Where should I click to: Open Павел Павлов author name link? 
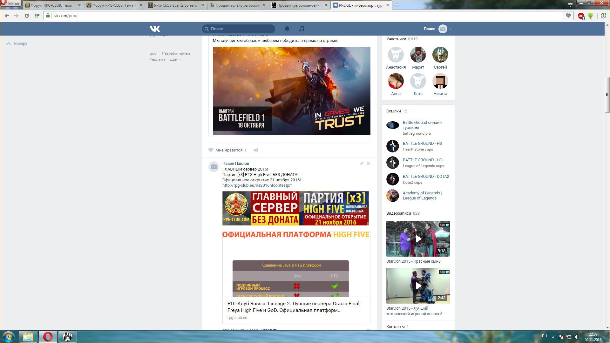(236, 164)
